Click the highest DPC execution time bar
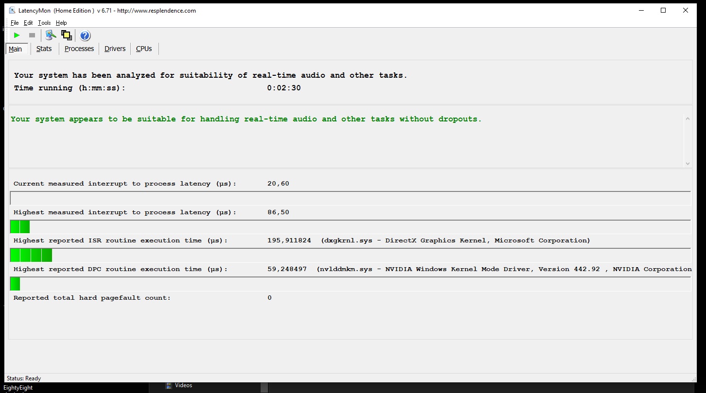 (350, 284)
